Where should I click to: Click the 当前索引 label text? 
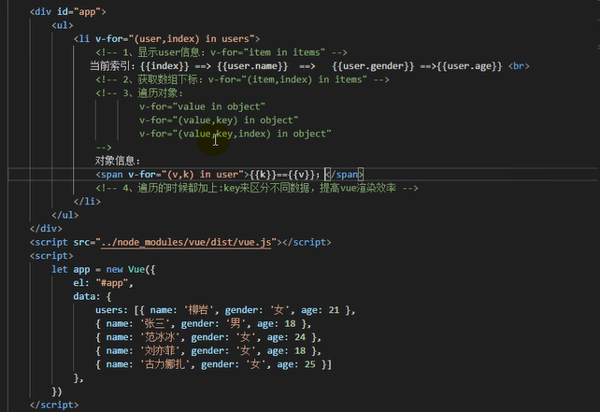(x=110, y=66)
